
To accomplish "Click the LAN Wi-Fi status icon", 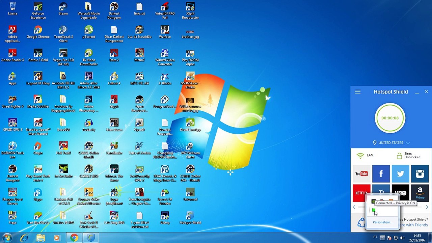I will (x=360, y=155).
